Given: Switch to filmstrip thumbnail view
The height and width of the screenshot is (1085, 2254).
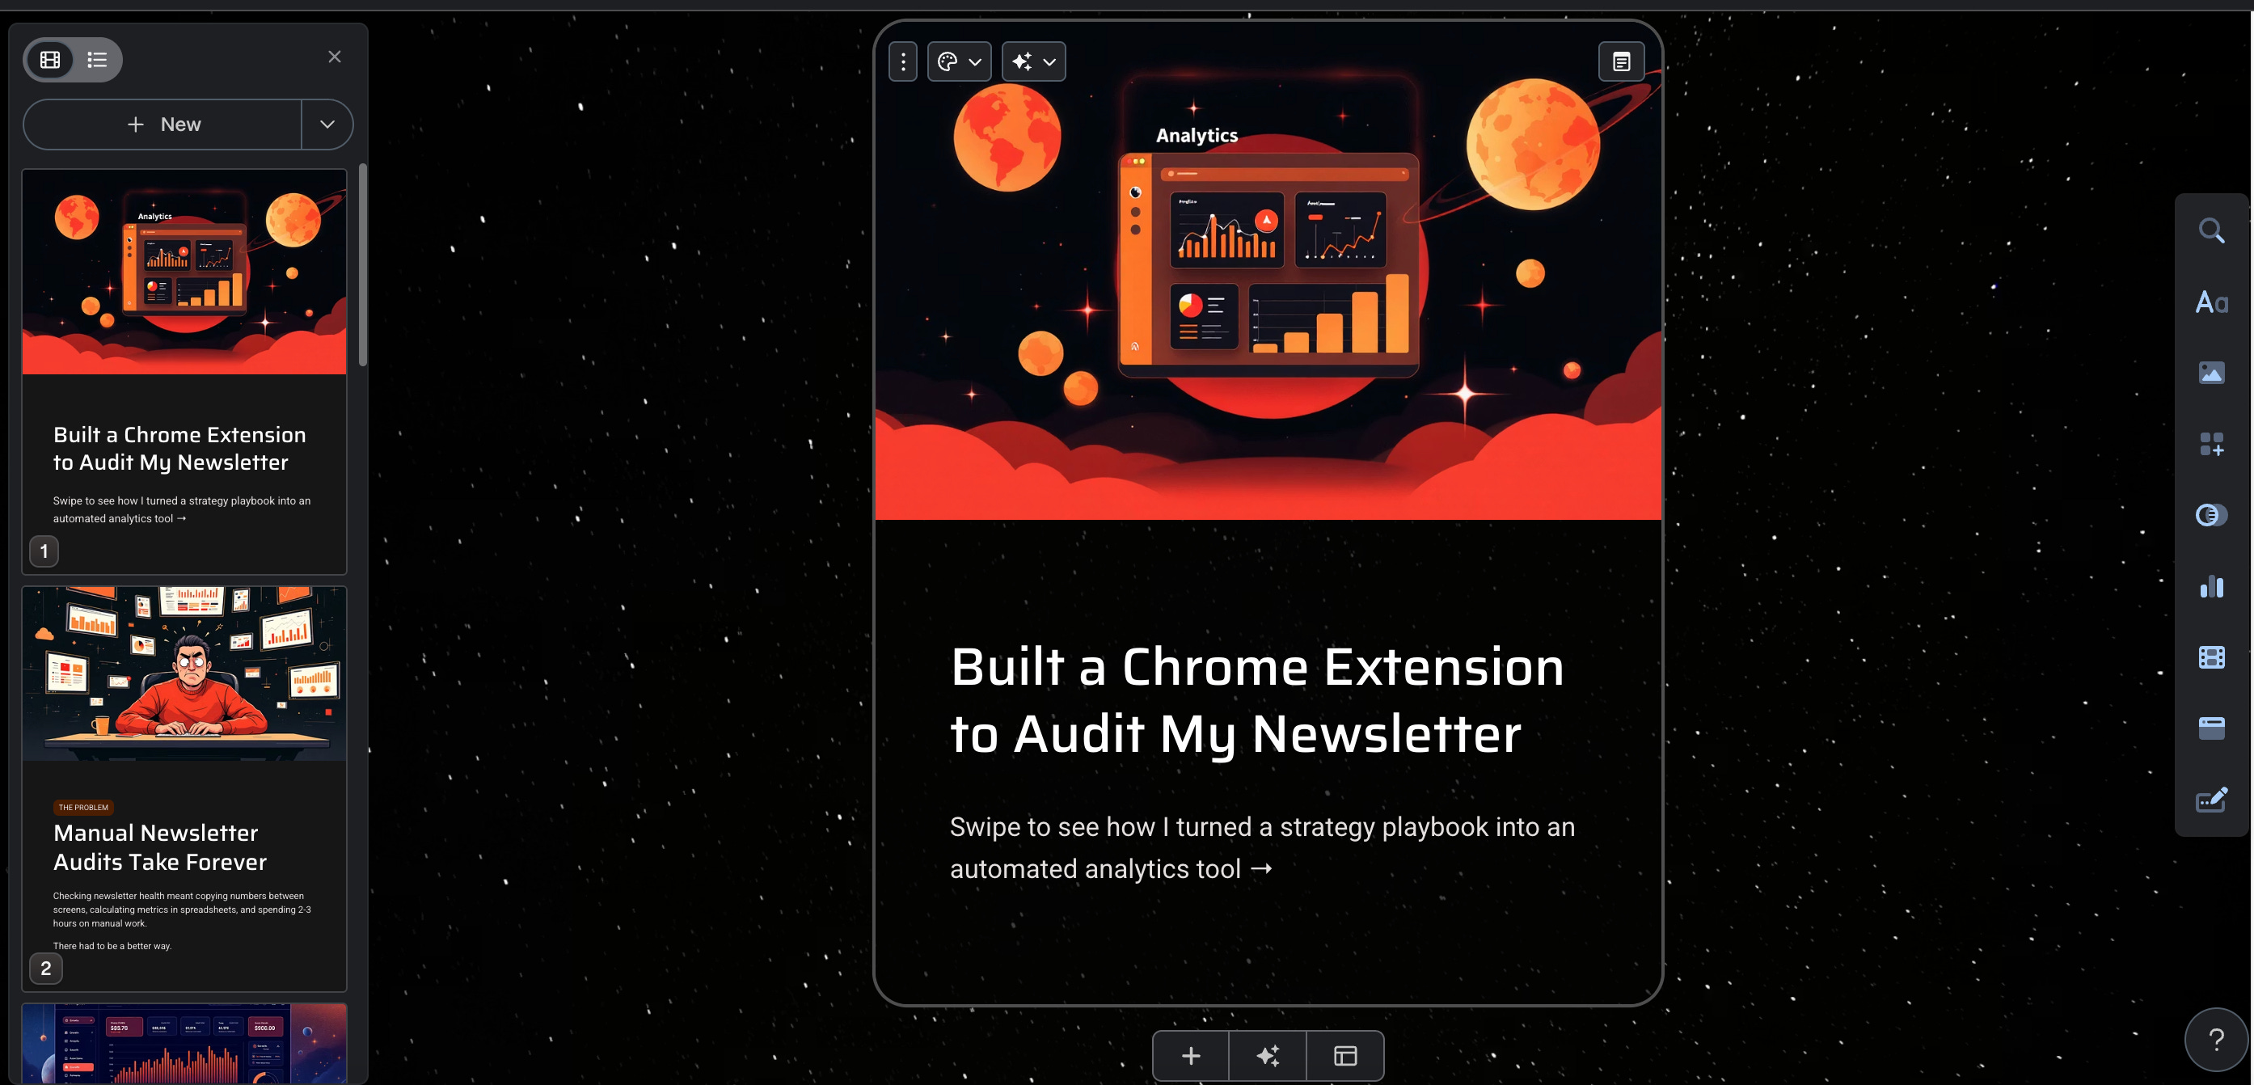Looking at the screenshot, I should (51, 60).
